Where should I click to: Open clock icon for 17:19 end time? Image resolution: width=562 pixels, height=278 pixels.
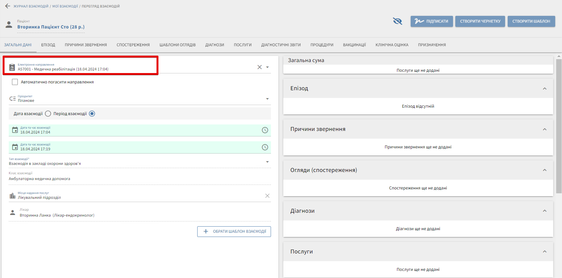[x=265, y=147]
